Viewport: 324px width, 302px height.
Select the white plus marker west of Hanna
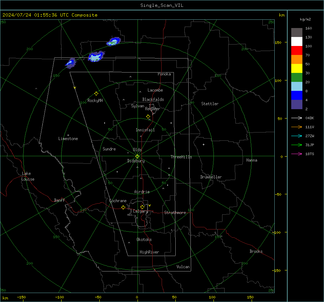pyautogui.click(x=203, y=144)
